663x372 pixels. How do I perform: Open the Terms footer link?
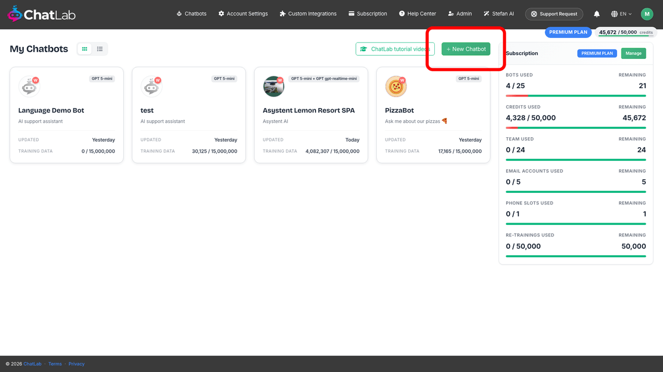click(55, 364)
